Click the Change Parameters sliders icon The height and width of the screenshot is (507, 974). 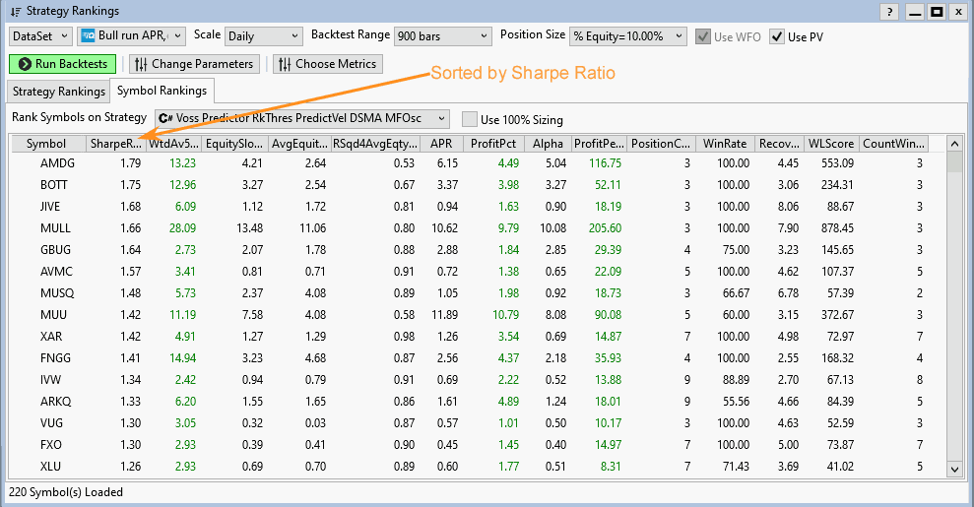click(139, 64)
